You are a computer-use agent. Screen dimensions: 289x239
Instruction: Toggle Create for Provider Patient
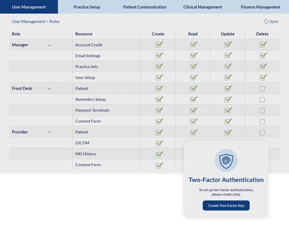tap(159, 132)
